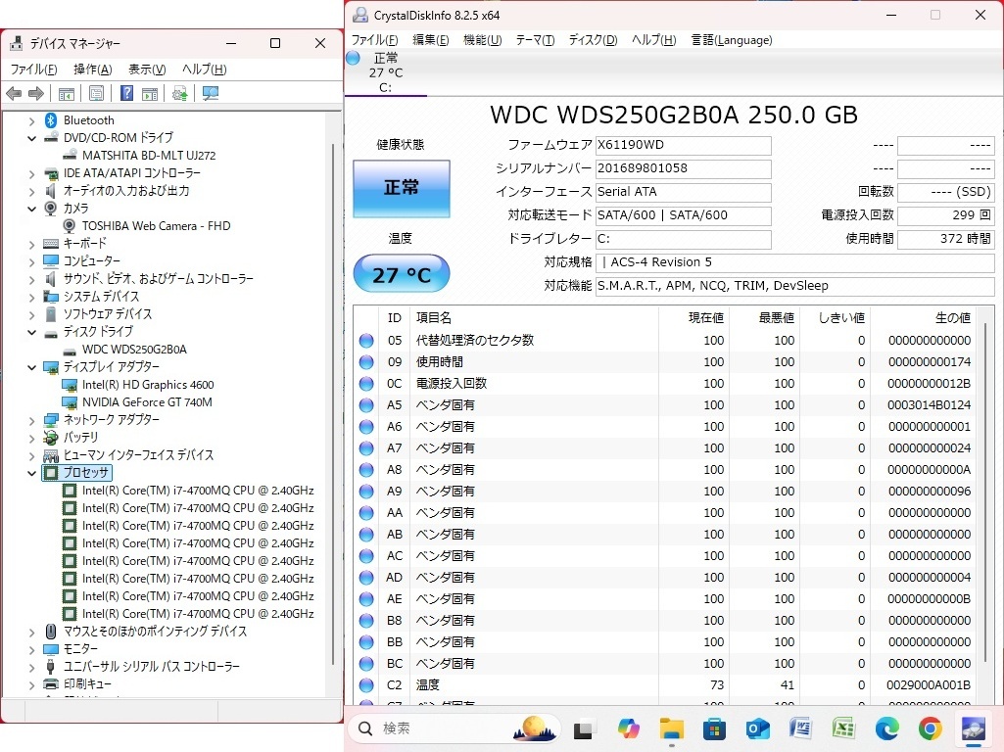Image resolution: width=1004 pixels, height=752 pixels.
Task: Click the Update driver toolbar icon
Action: [x=180, y=94]
